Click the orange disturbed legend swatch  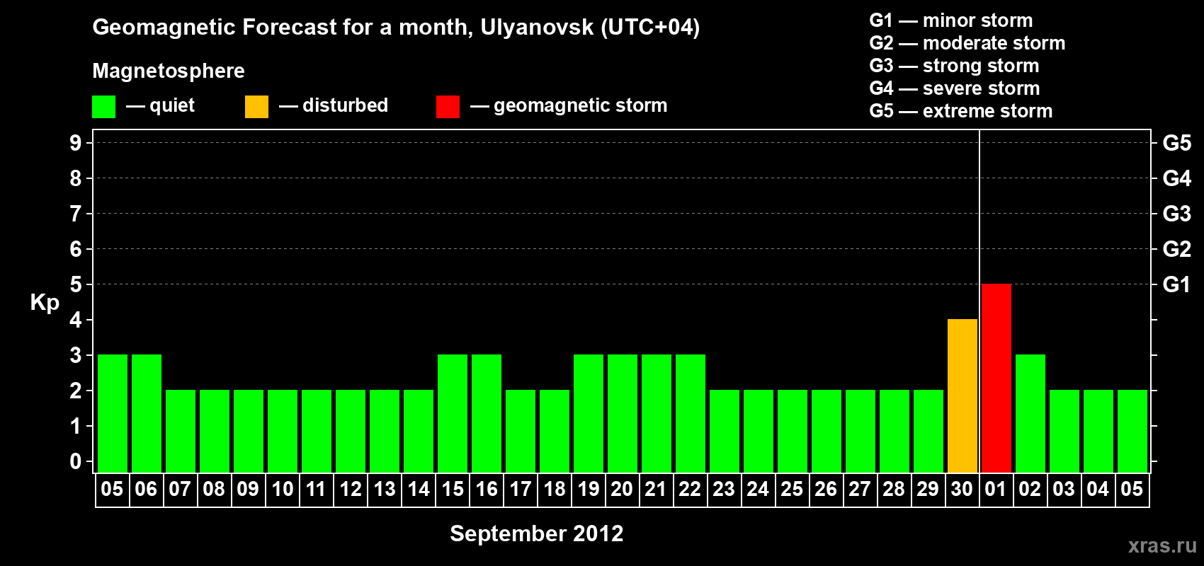pos(256,107)
